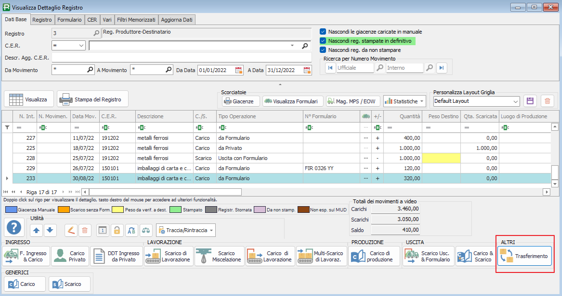Uncheck Nascondi le giacenze caricate in manuale

[x=323, y=32]
